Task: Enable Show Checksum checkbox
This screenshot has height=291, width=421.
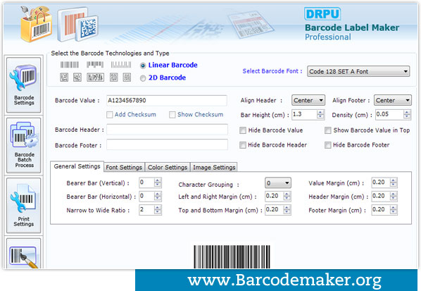Action: 172,115
